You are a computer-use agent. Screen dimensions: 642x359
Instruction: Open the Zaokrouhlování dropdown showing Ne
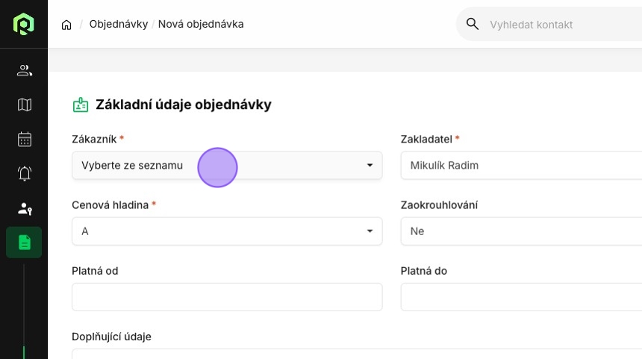click(521, 231)
